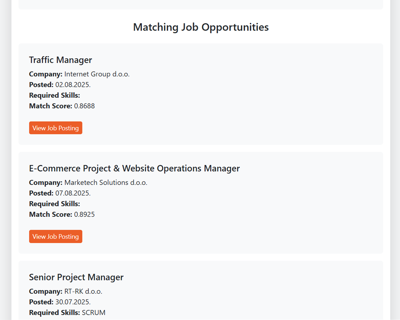View the E-Commerce Project job posting
The height and width of the screenshot is (320, 400).
[56, 236]
